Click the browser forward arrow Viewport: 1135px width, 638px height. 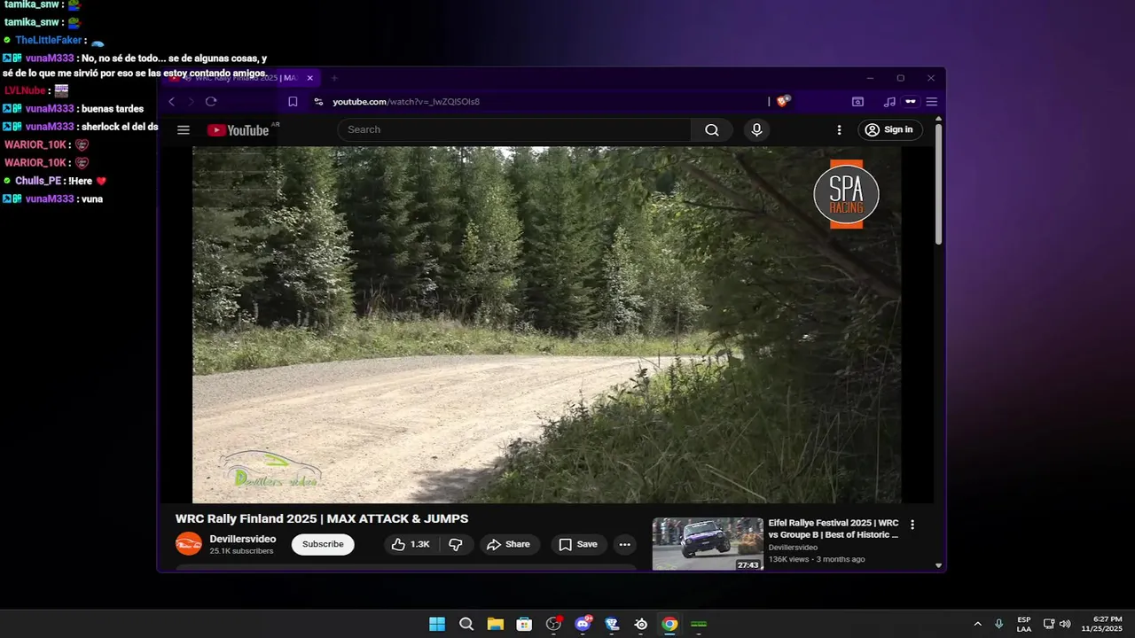[x=191, y=102]
